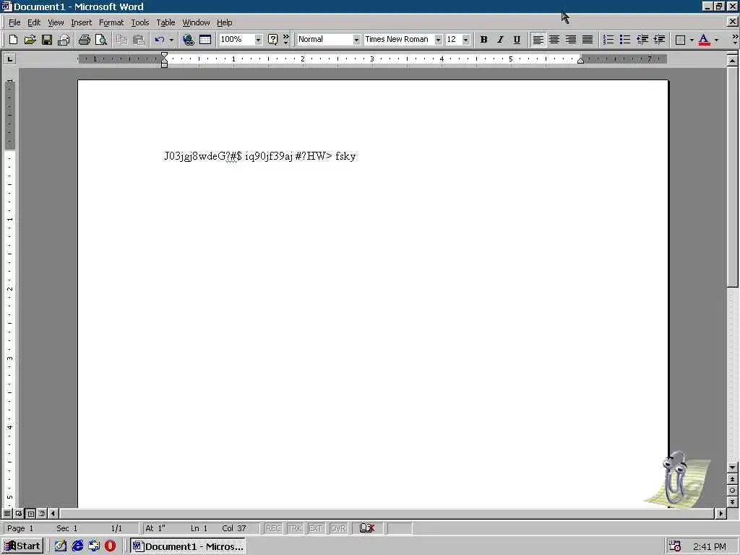740x555 pixels.
Task: Open the Edit menu
Action: pyautogui.click(x=33, y=22)
